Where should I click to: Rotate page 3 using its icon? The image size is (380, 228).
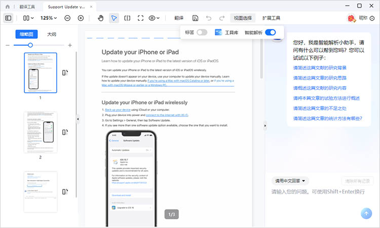(65, 192)
